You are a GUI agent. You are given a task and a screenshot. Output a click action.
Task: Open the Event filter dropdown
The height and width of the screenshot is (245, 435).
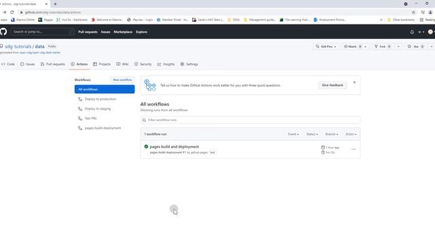[293, 134]
